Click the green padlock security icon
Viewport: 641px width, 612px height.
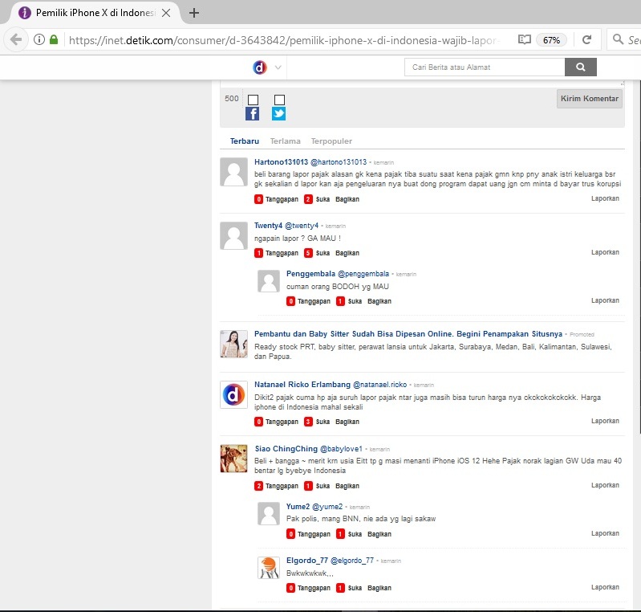click(54, 39)
